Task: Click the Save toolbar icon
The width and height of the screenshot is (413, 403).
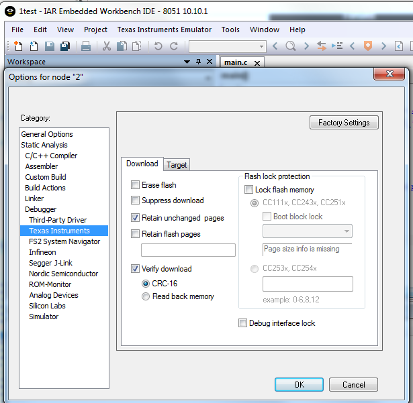Action: click(x=49, y=46)
